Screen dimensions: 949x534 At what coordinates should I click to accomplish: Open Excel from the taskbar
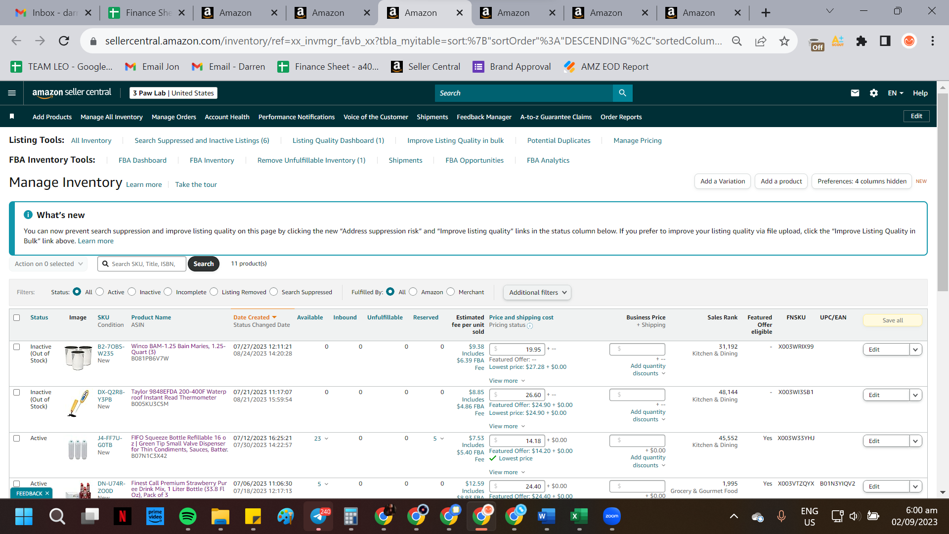pyautogui.click(x=578, y=517)
